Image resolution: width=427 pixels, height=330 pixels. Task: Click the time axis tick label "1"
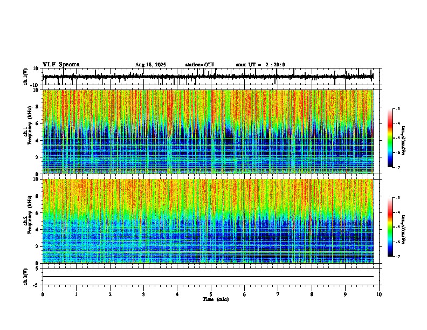(x=76, y=294)
